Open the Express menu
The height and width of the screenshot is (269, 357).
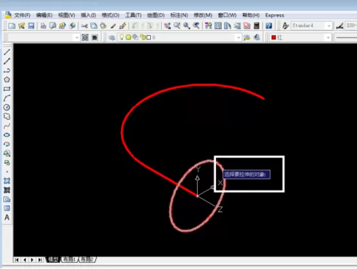tap(275, 15)
